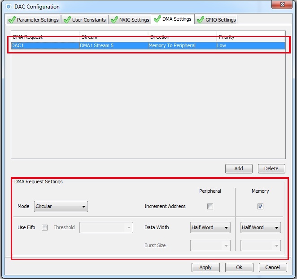Click the Memory To Peripheral direction cell
Viewport: 297px width, 279px height.
(x=182, y=45)
